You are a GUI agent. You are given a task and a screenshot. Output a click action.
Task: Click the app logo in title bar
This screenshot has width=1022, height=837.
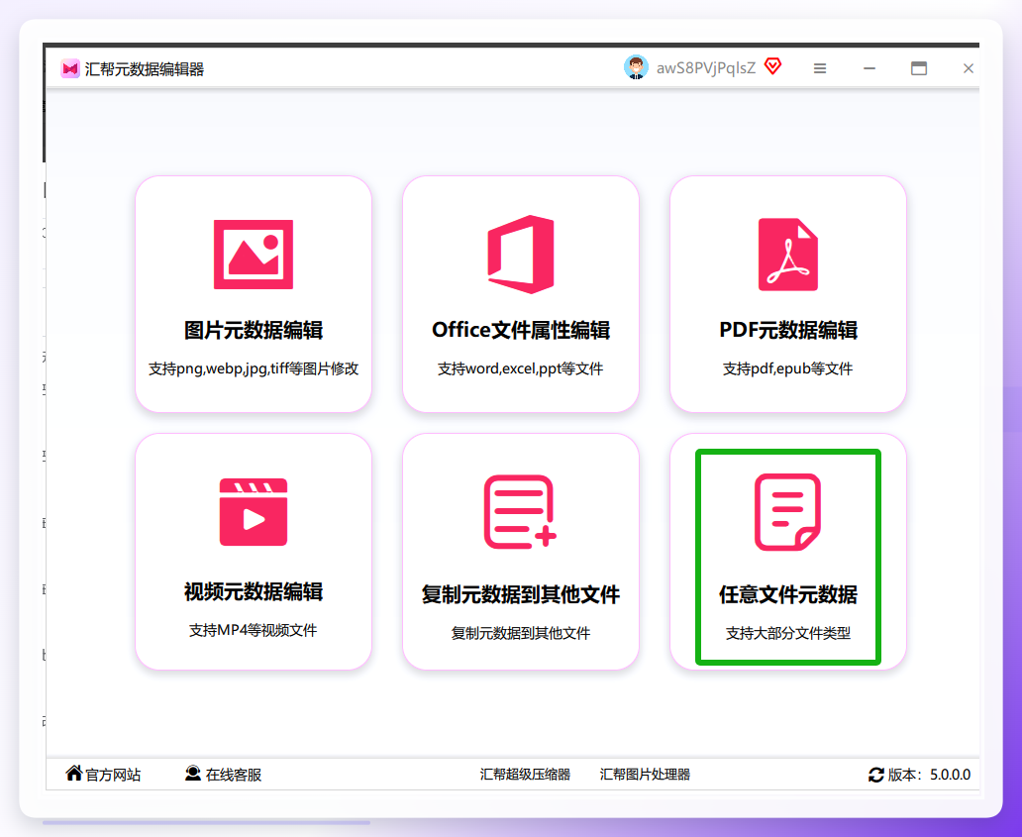69,68
